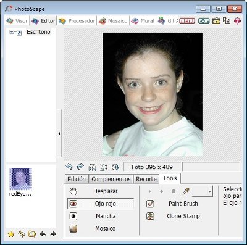Select the Paint Brush tool
247x245 pixels.
pos(178,204)
